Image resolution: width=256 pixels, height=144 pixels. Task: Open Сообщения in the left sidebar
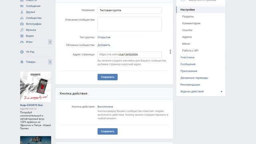[x=33, y=6]
